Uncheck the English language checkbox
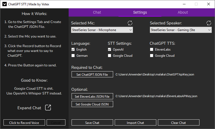215x129 pixels. [73, 50]
